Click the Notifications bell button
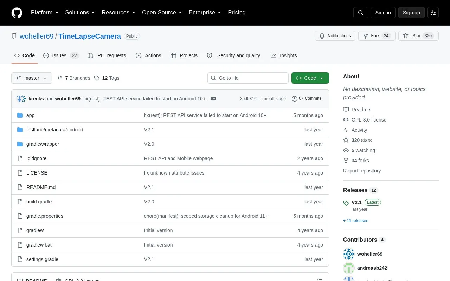 (x=335, y=36)
